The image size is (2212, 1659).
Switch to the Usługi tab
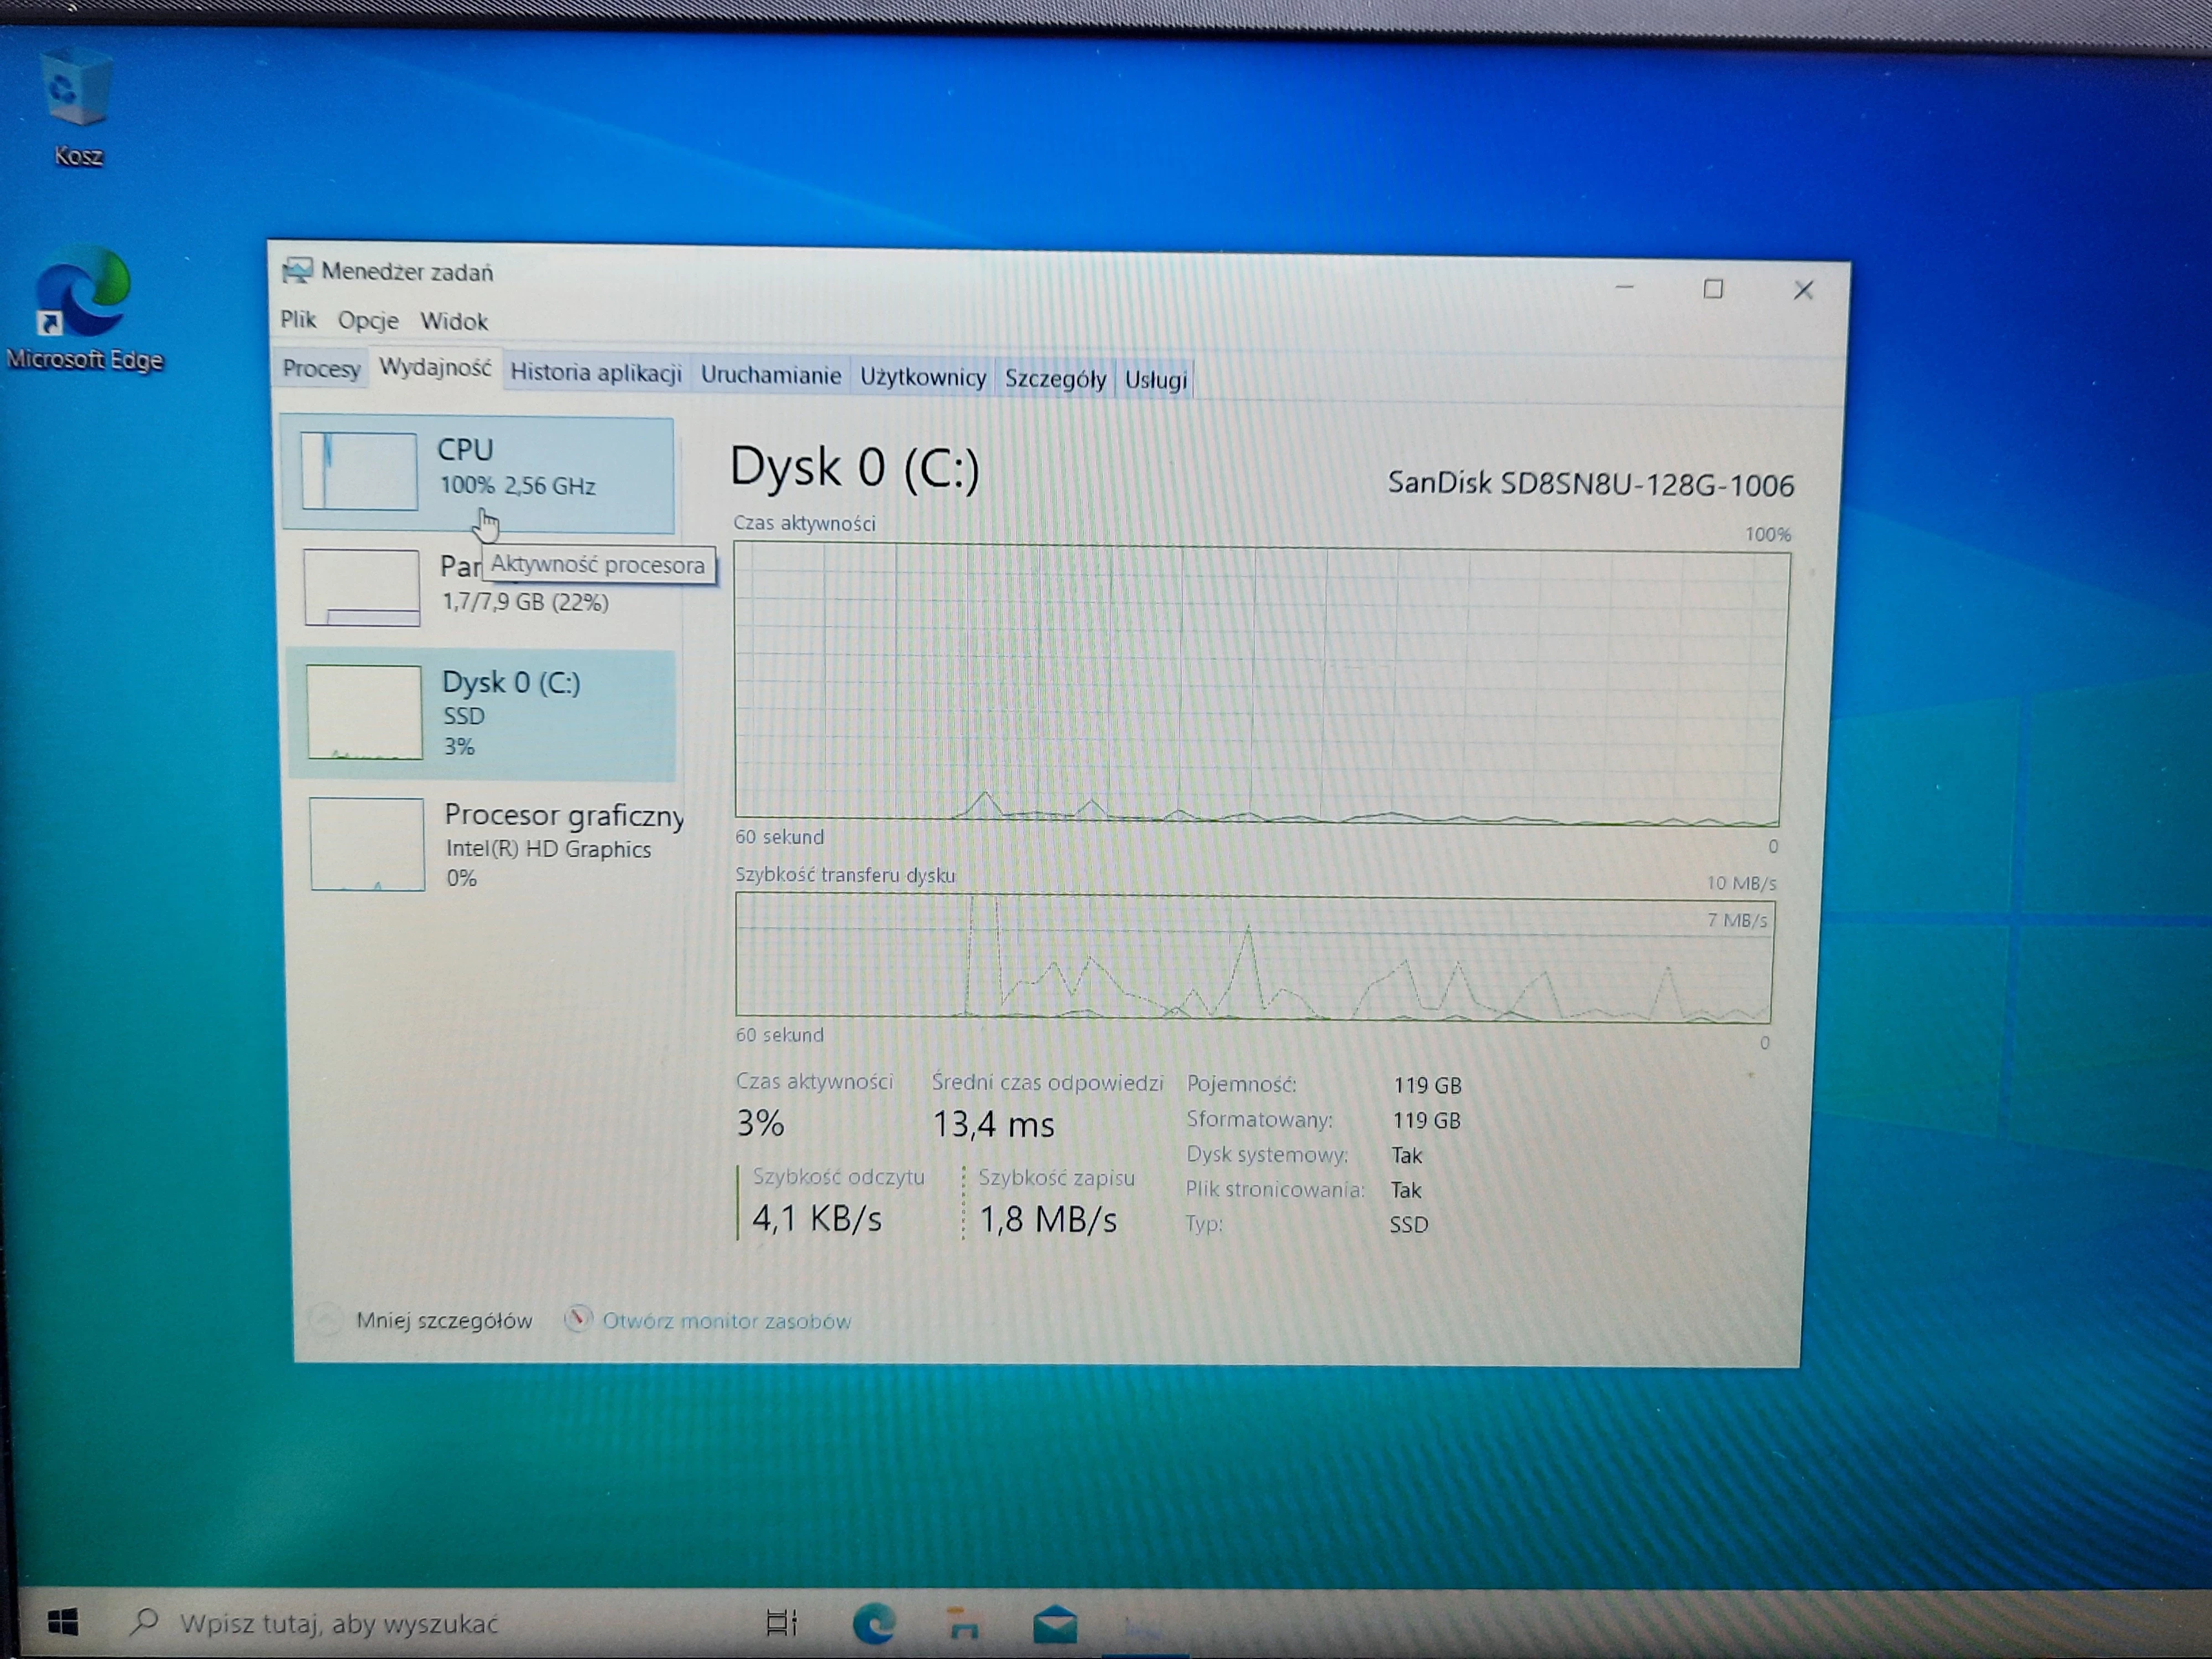[1155, 380]
